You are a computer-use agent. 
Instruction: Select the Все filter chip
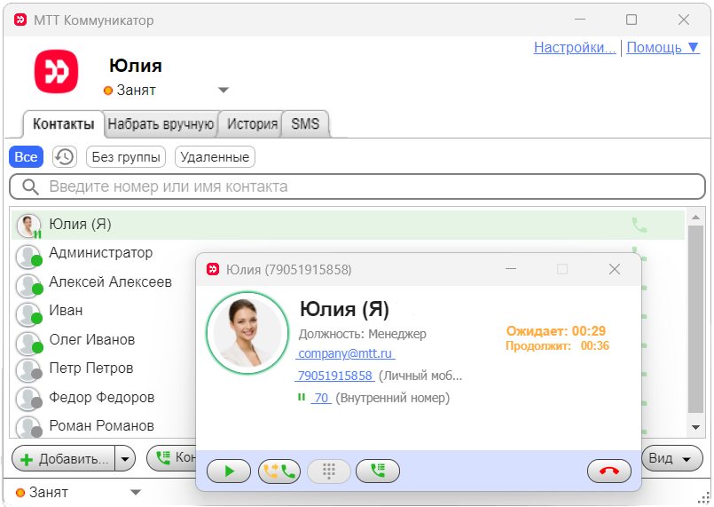[x=27, y=157]
